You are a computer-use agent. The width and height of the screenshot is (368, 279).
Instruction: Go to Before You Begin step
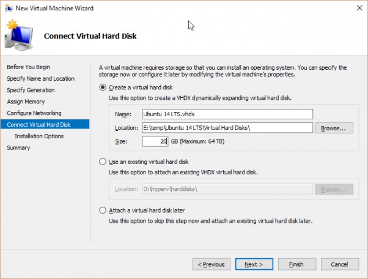tap(28, 67)
